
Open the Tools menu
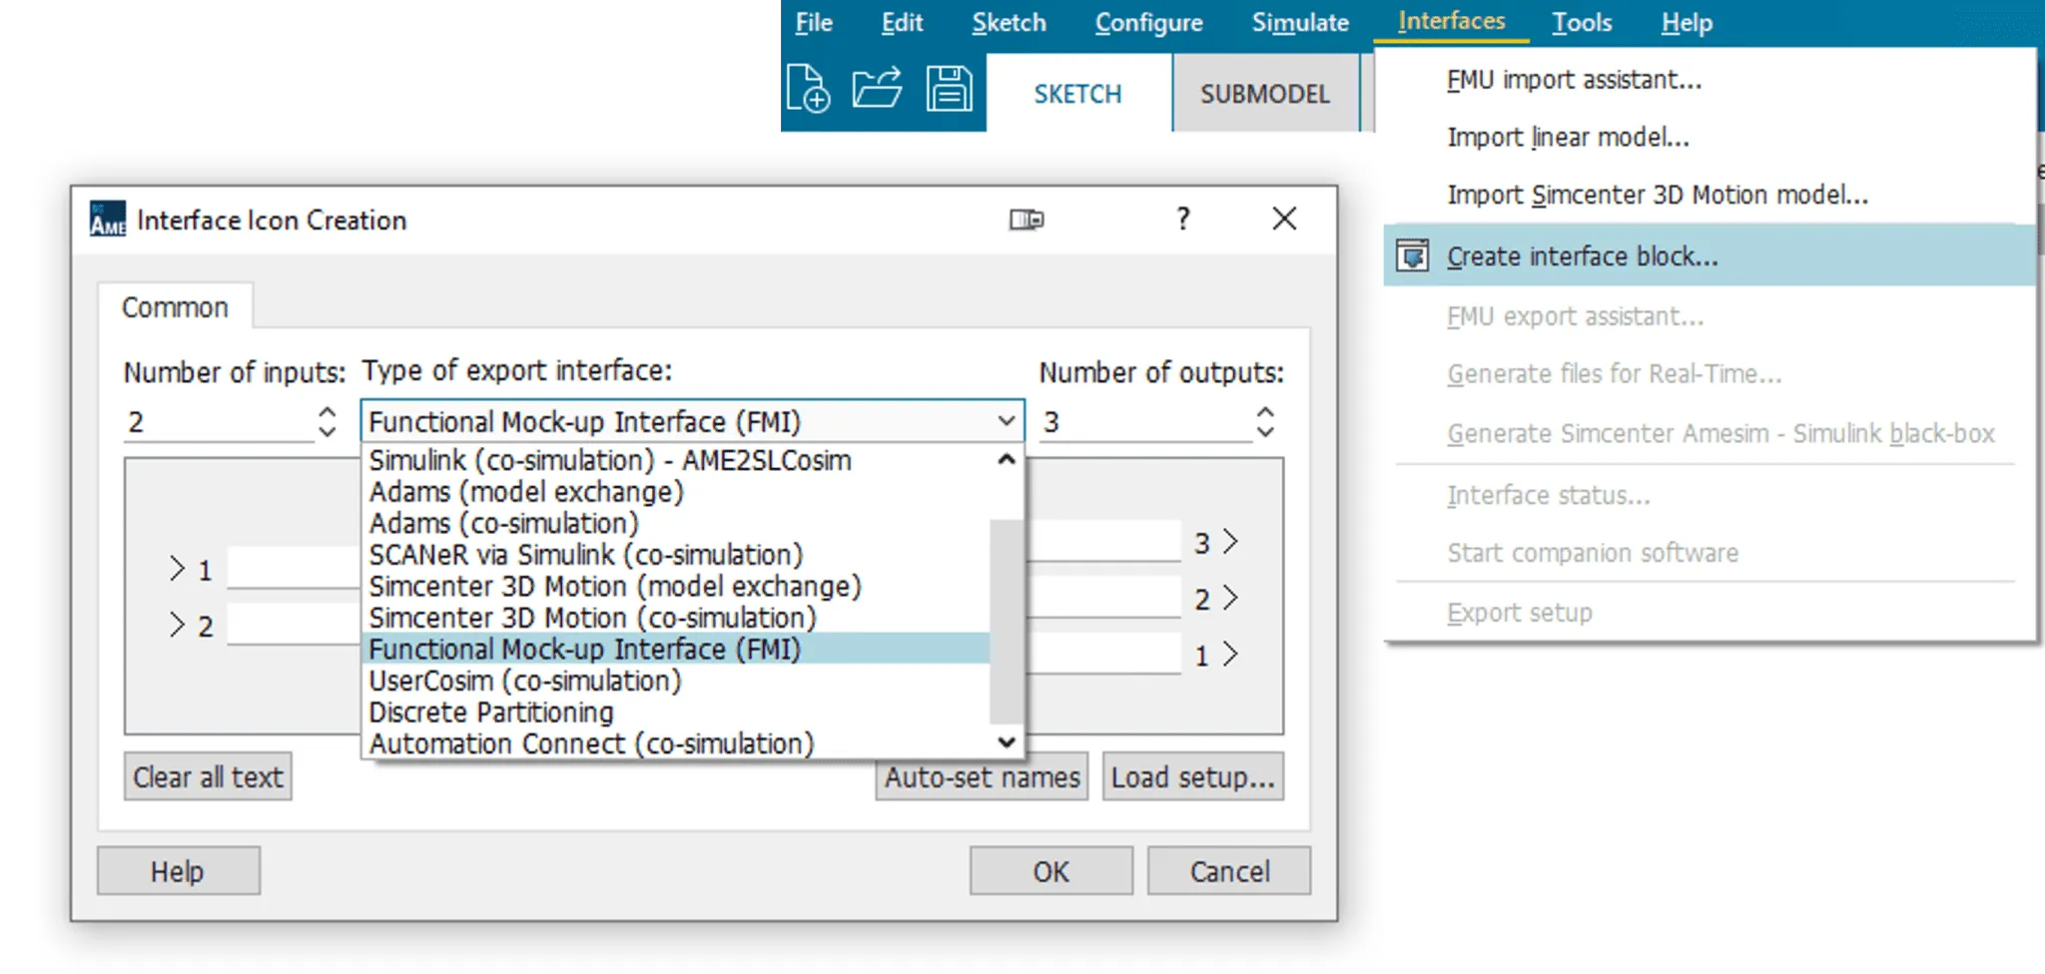pos(1582,23)
